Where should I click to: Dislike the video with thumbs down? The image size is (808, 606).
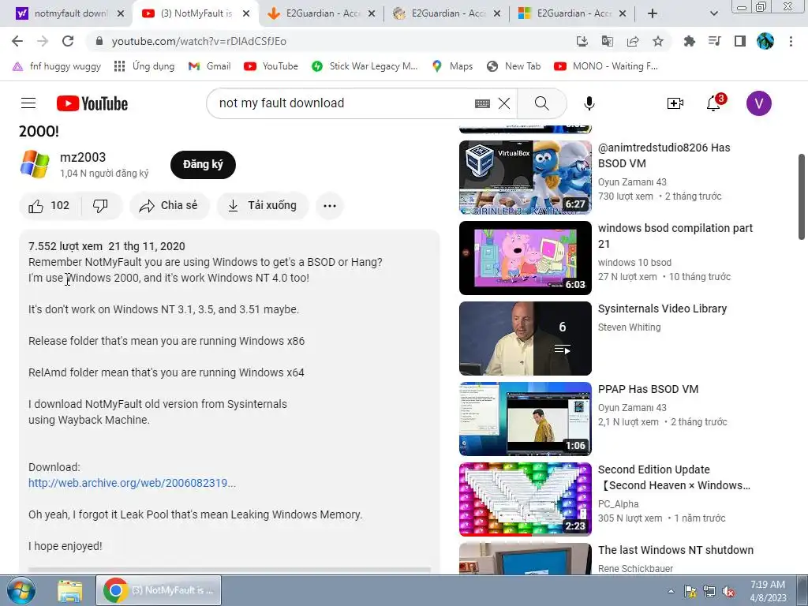point(100,206)
